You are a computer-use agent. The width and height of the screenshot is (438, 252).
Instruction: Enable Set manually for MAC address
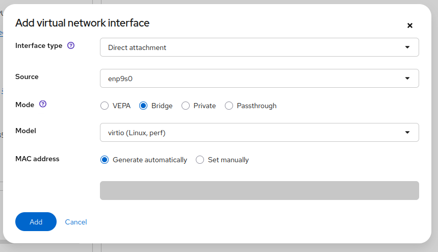[x=200, y=160]
